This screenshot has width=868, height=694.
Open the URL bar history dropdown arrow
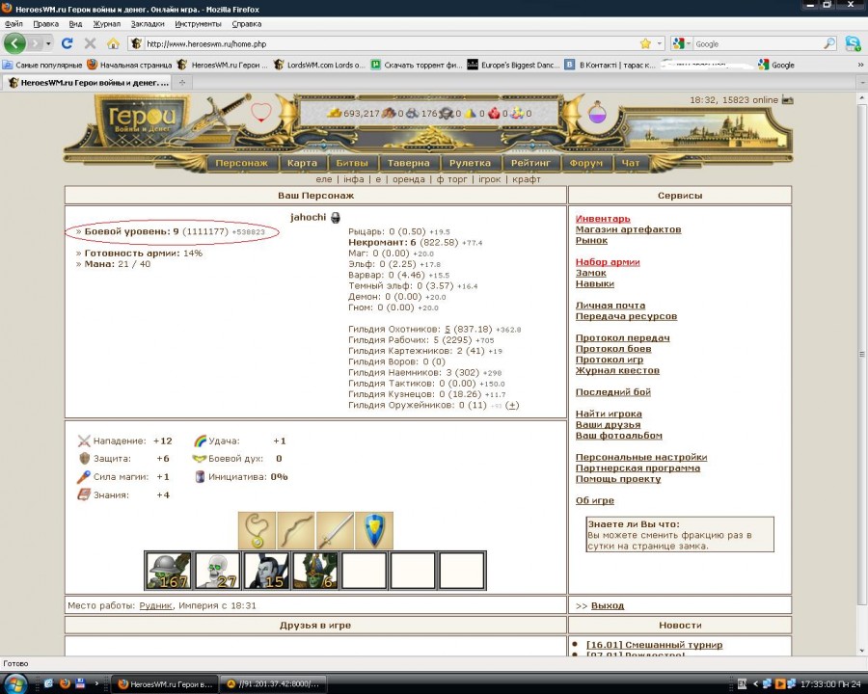pos(660,43)
